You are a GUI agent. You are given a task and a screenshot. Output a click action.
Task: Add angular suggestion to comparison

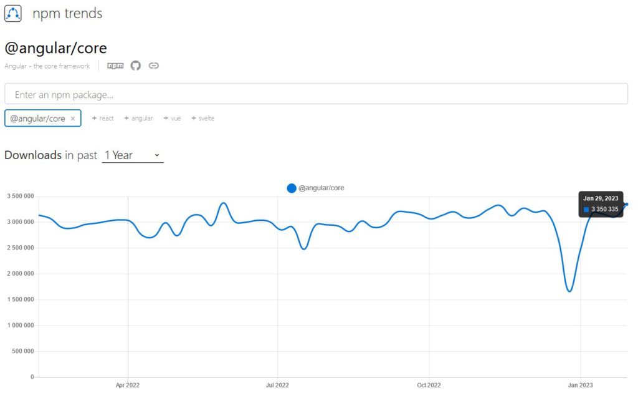point(138,118)
